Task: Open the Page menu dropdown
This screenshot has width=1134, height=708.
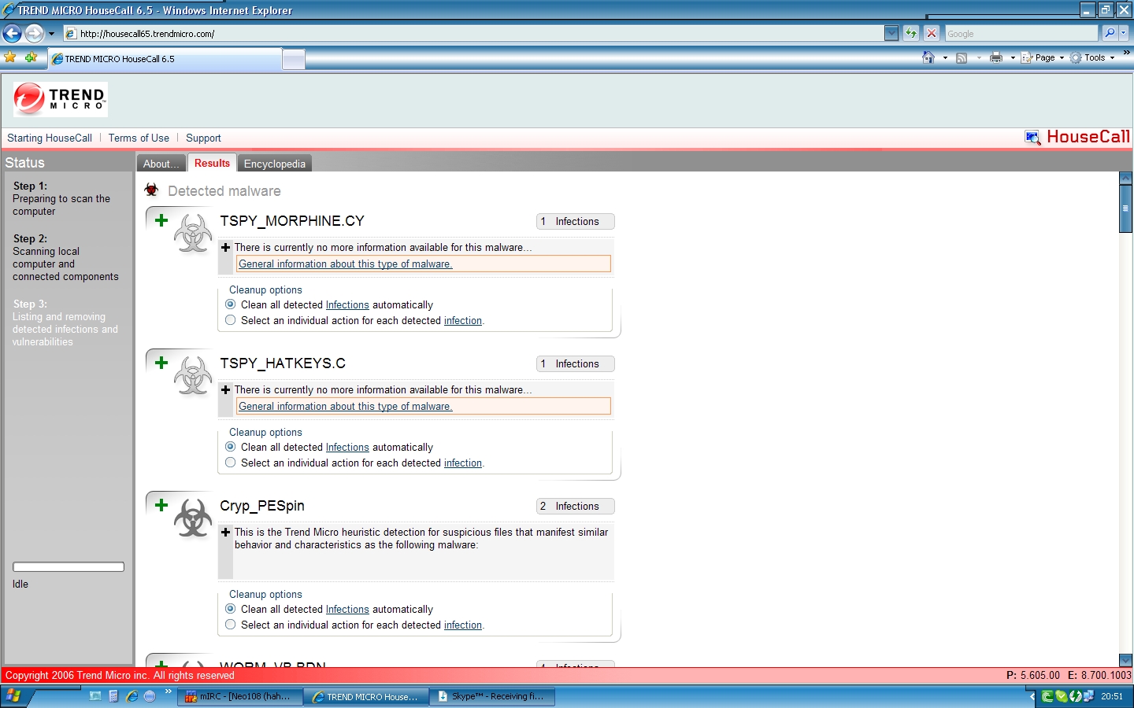Action: pos(1043,57)
